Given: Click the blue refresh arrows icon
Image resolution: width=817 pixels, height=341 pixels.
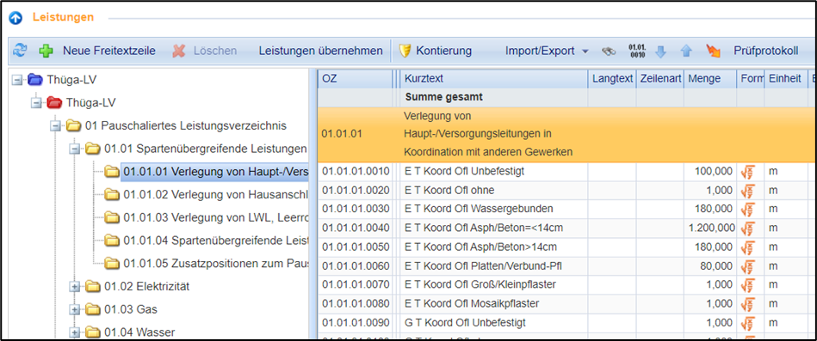Looking at the screenshot, I should point(21,51).
